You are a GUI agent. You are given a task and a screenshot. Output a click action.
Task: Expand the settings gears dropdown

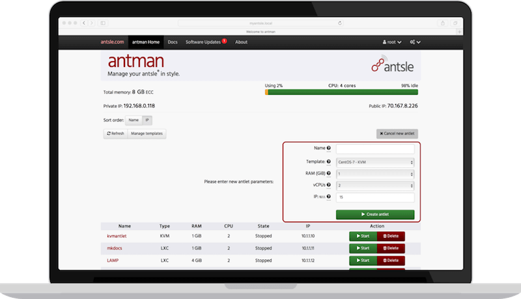coord(415,42)
